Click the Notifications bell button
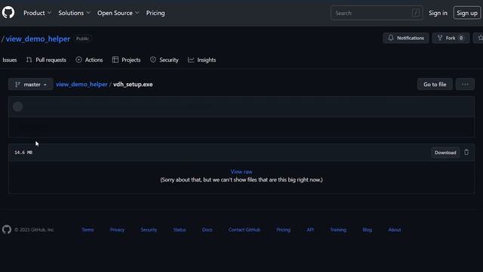The width and height of the screenshot is (483, 272). (406, 38)
